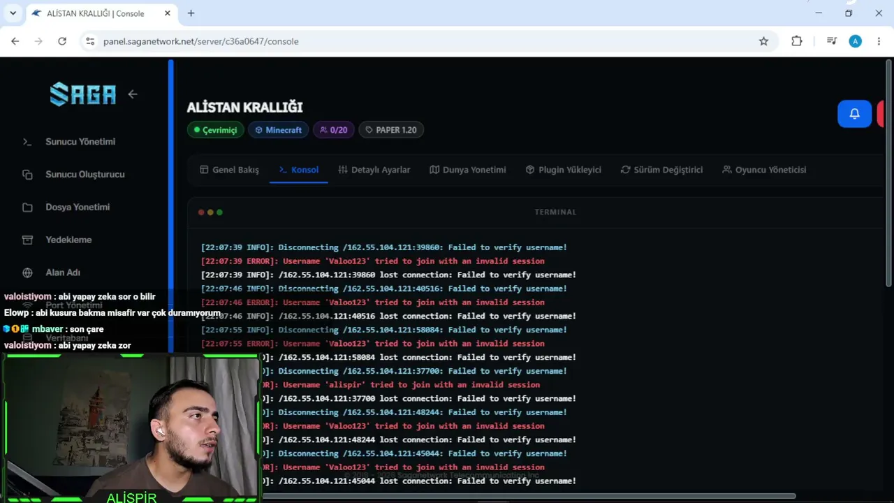The height and width of the screenshot is (503, 894).
Task: Click the 22:07:46 ERROR log line
Action: [x=372, y=302]
